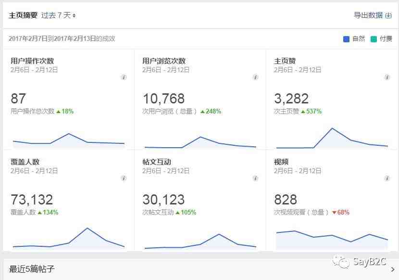The height and width of the screenshot is (280, 399).
Task: Click the 最近5篇帖子 section header
Action: [x=32, y=269]
